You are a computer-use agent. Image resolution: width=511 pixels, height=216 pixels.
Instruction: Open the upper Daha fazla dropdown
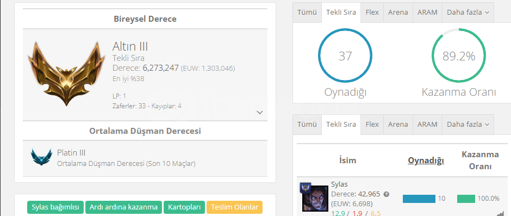(468, 13)
